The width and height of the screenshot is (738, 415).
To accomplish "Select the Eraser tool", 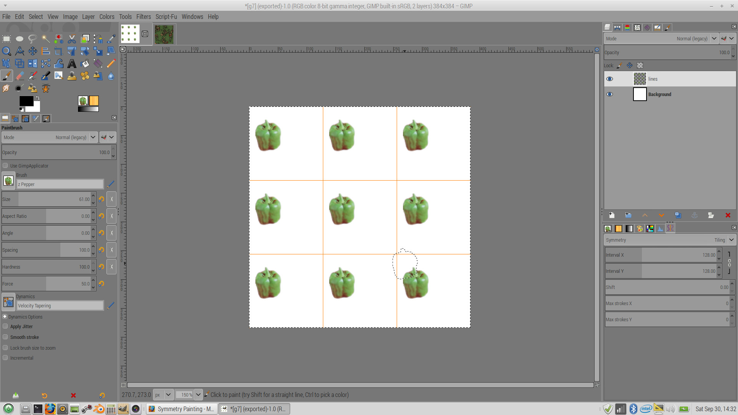I will pos(20,76).
